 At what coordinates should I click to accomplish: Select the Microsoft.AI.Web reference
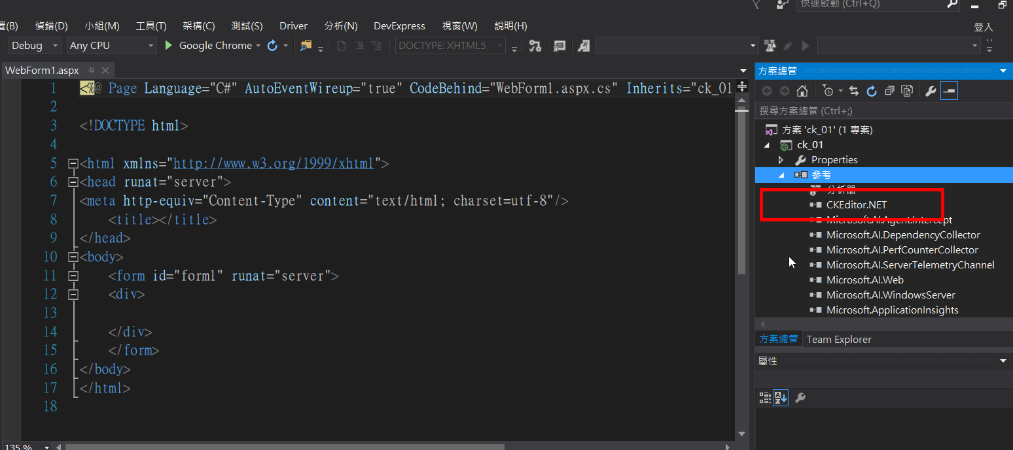[x=865, y=280]
